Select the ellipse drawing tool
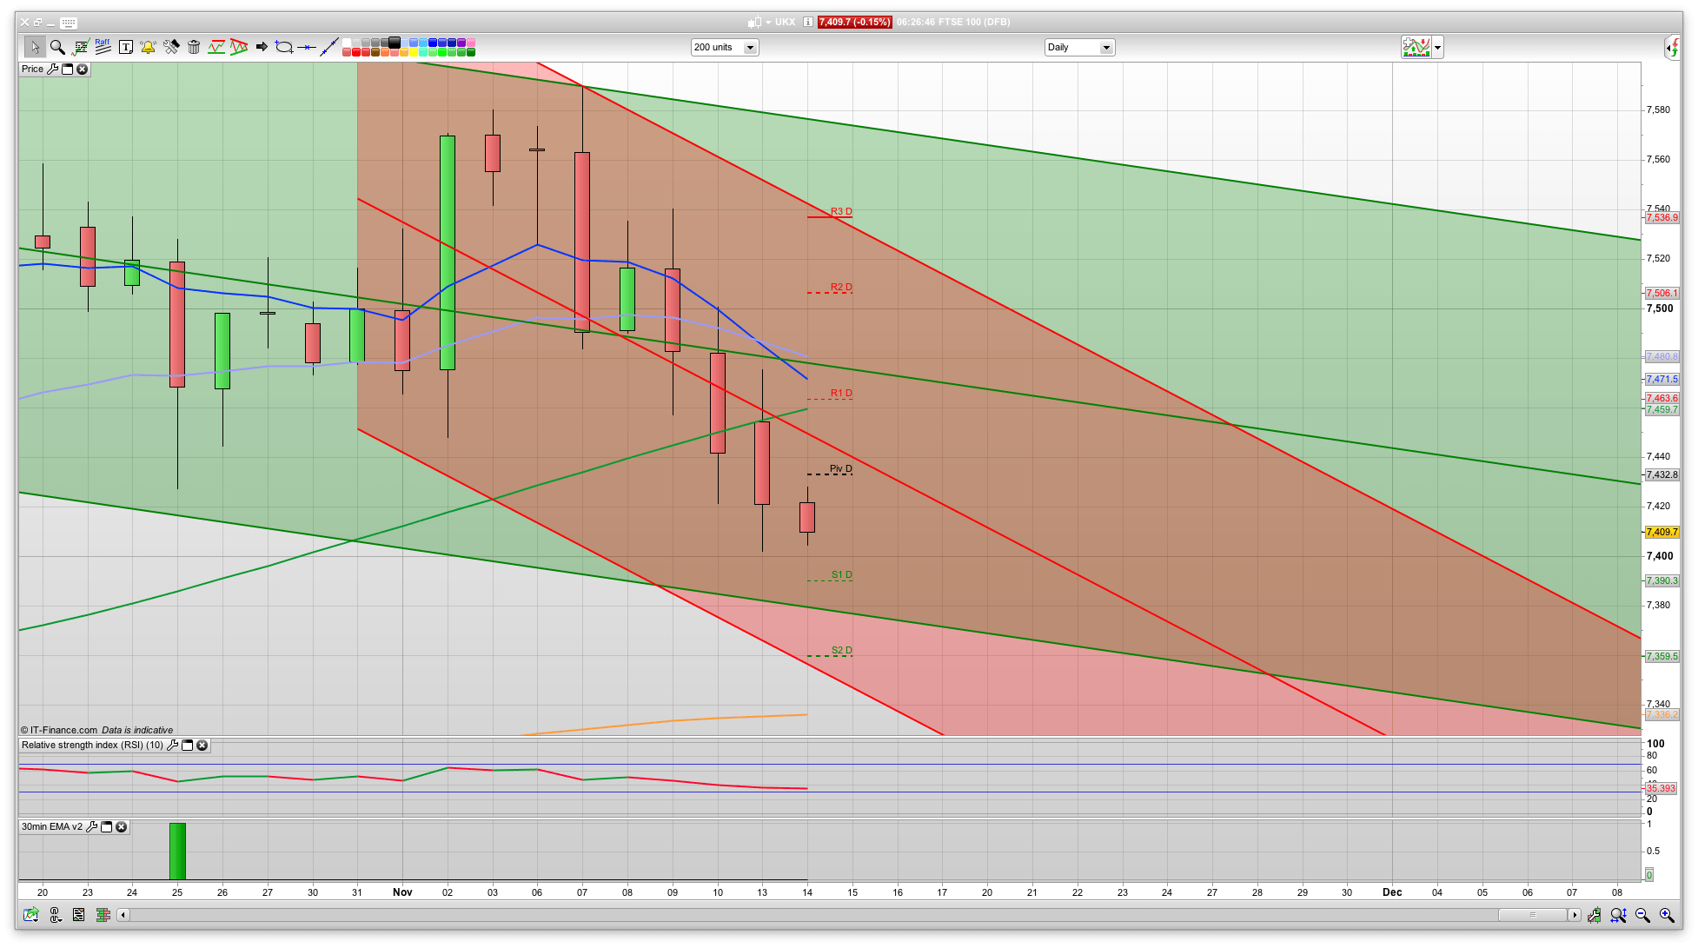This screenshot has height=948, width=1698. [284, 47]
